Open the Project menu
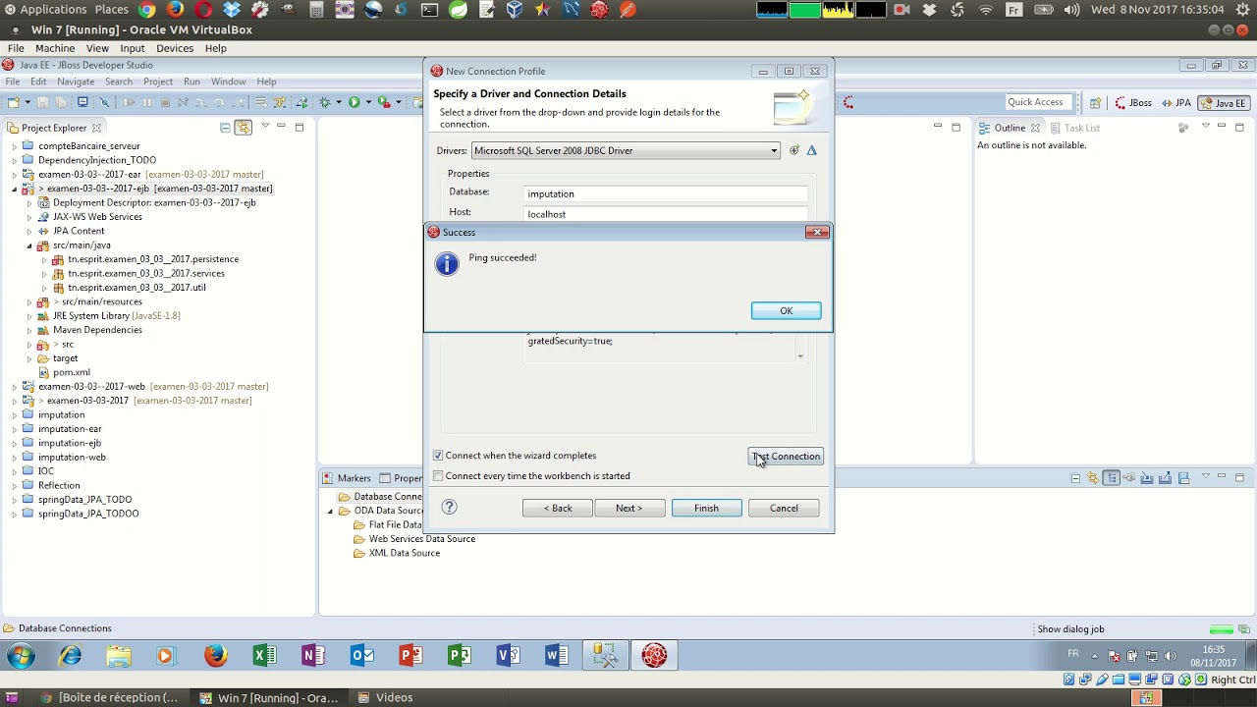The width and height of the screenshot is (1257, 707). [x=158, y=82]
